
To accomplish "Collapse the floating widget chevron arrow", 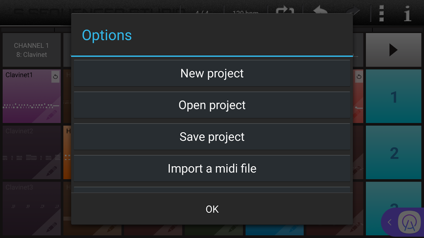I will tap(389, 222).
